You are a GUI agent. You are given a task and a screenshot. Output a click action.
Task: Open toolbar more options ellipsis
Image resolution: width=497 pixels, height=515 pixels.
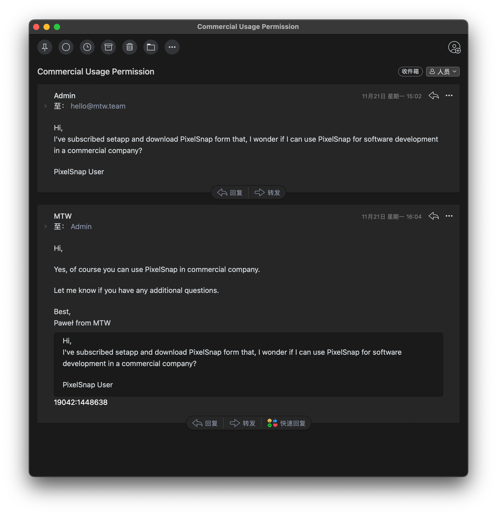pyautogui.click(x=172, y=47)
